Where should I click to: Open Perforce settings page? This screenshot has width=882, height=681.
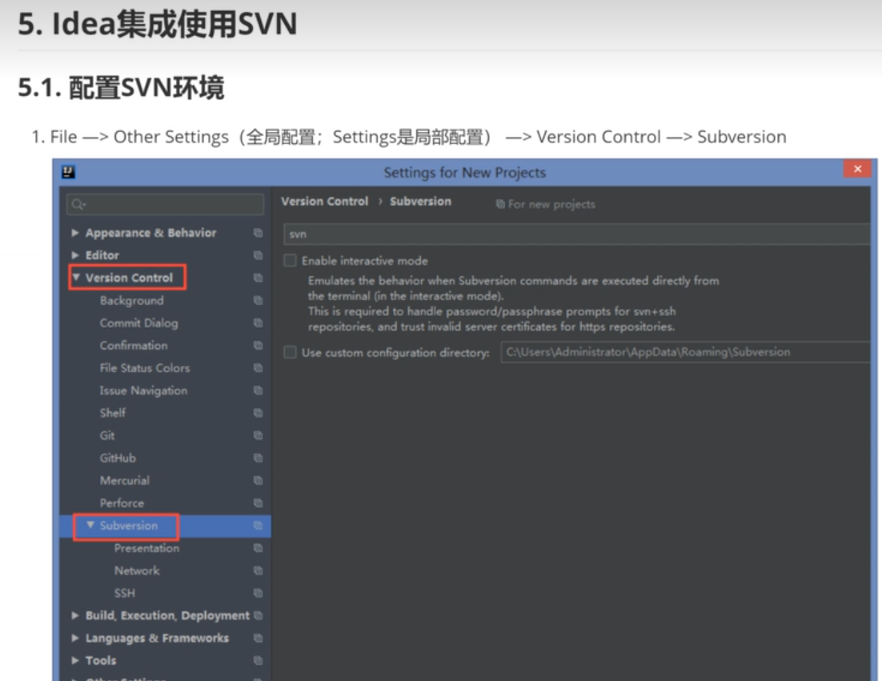122,503
